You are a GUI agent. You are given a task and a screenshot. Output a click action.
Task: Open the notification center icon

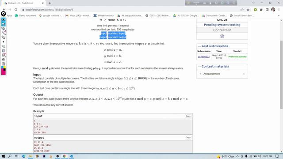coord(277,156)
